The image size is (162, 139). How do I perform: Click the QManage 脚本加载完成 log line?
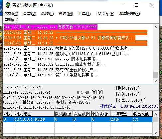[x=52, y=59]
